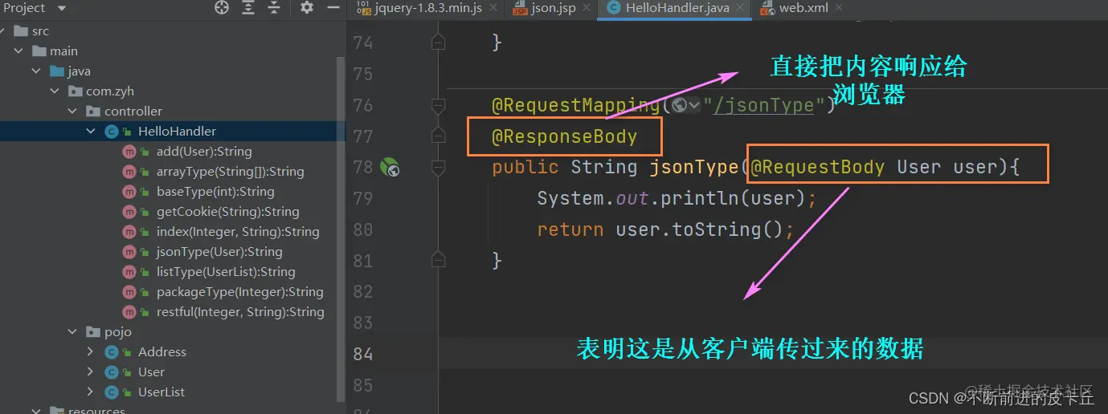The height and width of the screenshot is (414, 1108).
Task: Select the com.zyh package icon
Action: (x=76, y=91)
